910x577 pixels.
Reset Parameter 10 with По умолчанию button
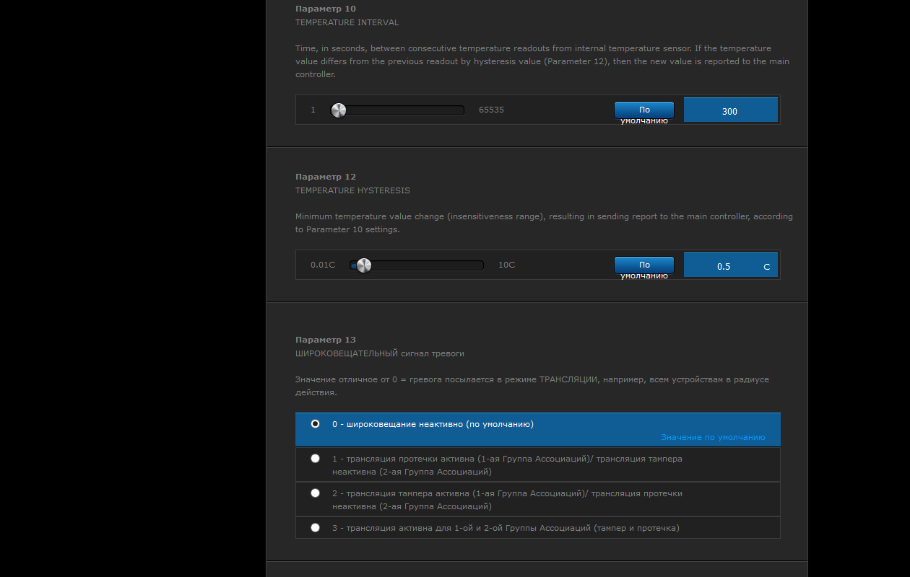click(644, 110)
